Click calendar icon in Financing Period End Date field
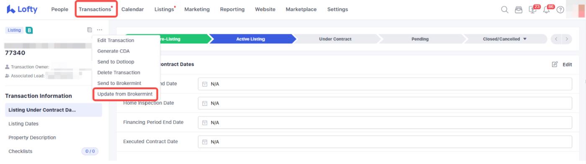The image size is (586, 164). click(205, 123)
